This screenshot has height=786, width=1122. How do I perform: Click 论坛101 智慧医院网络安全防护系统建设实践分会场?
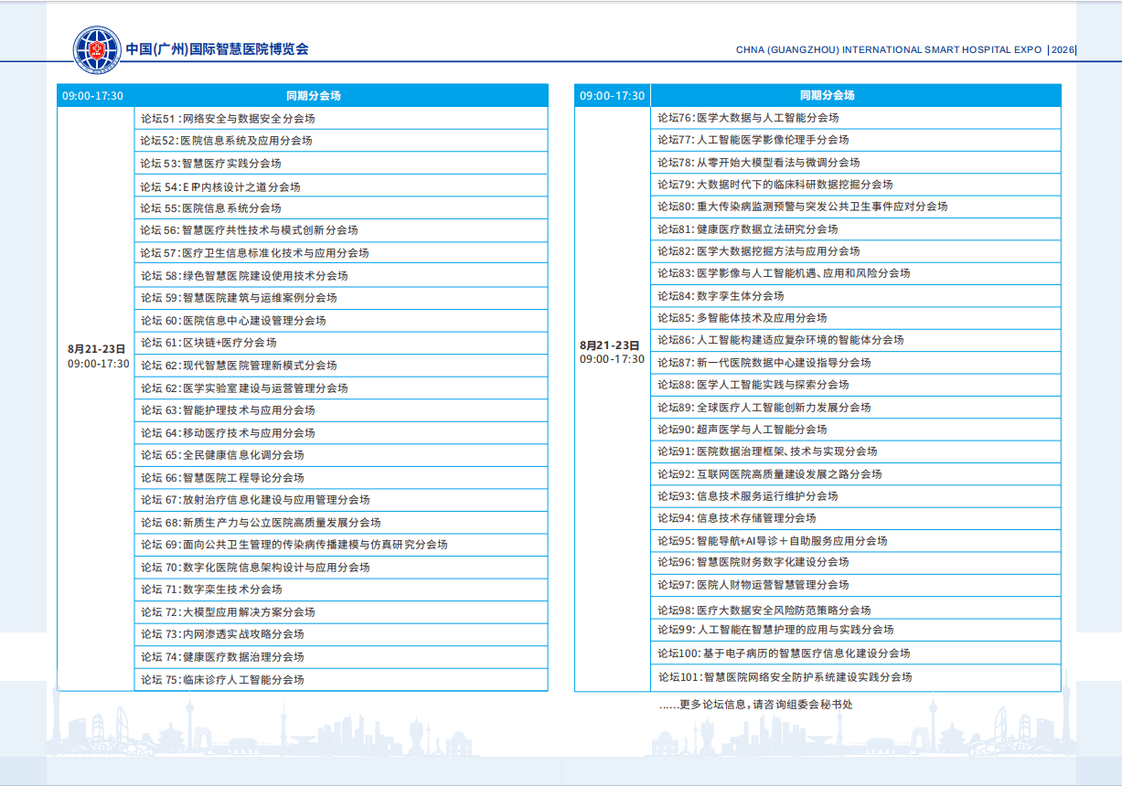click(785, 677)
